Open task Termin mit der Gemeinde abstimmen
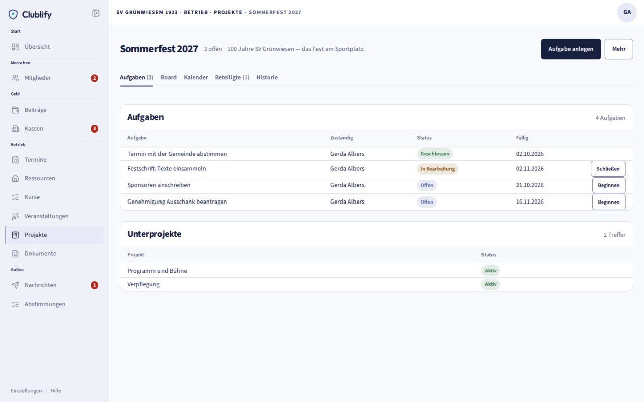Screen dimensions: 644x402 point(177,154)
